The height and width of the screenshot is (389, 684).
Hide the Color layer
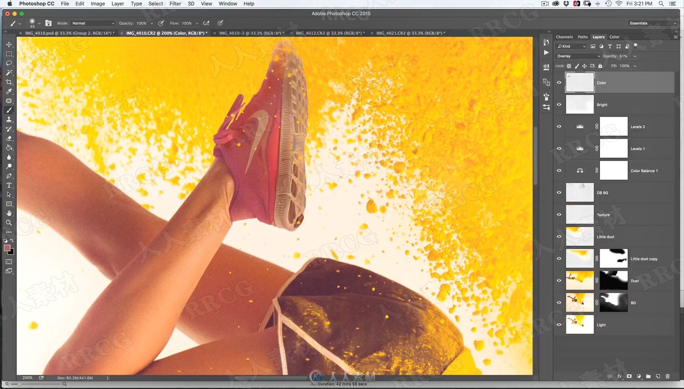(x=559, y=83)
